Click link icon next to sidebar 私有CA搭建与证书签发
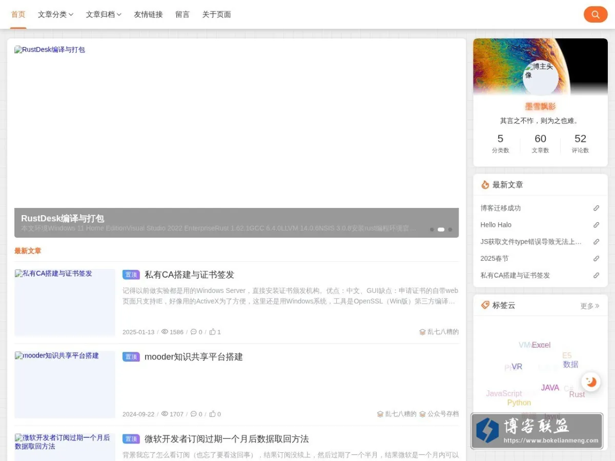615x461 pixels. click(x=596, y=275)
